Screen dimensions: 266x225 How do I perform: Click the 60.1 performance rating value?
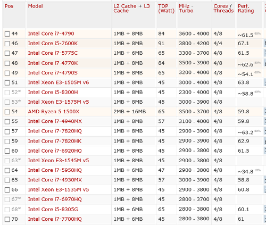(x=243, y=210)
